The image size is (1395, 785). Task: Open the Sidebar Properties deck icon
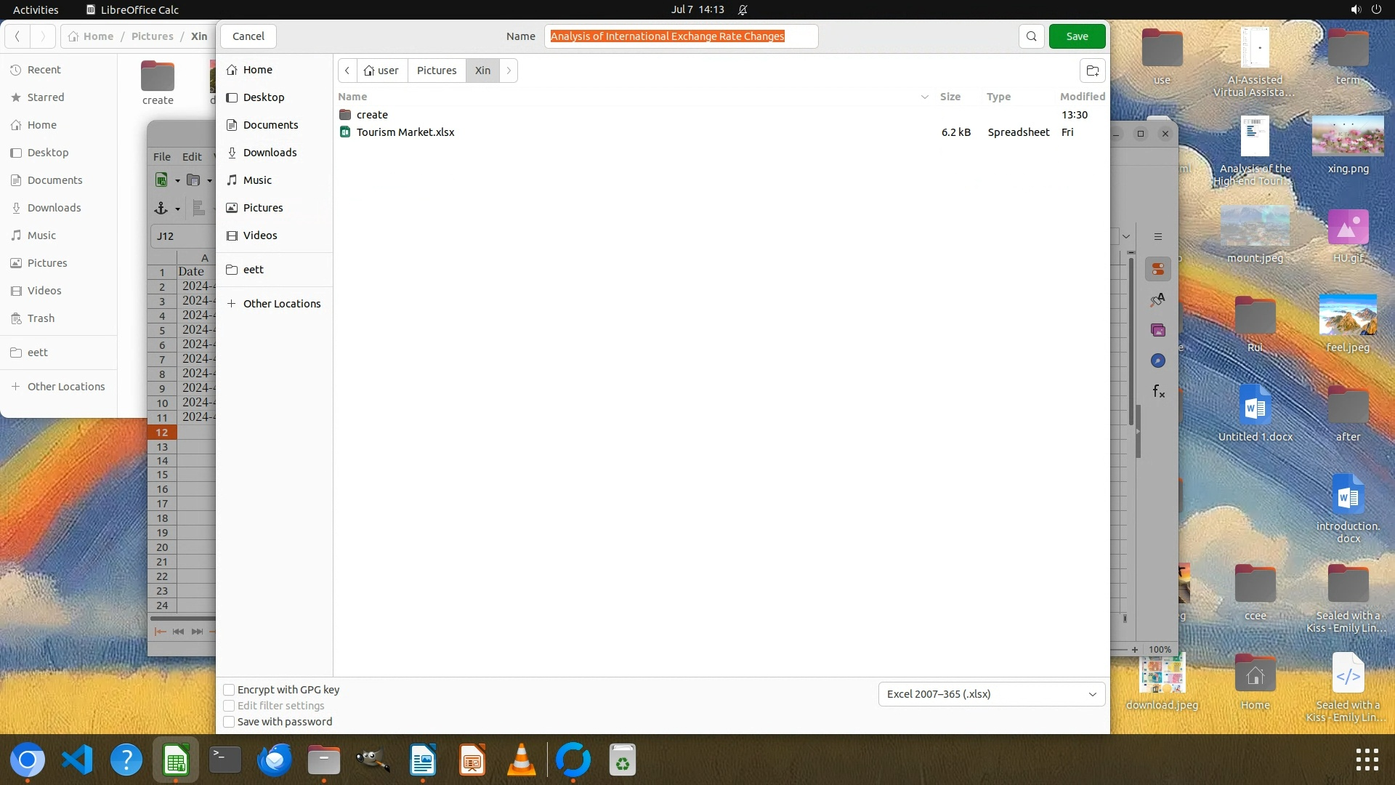click(1158, 269)
